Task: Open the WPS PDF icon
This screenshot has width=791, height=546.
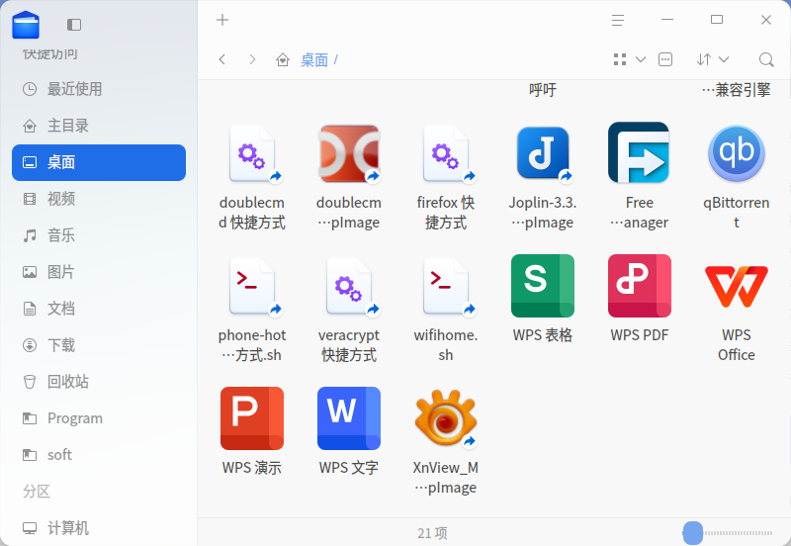Action: (639, 286)
